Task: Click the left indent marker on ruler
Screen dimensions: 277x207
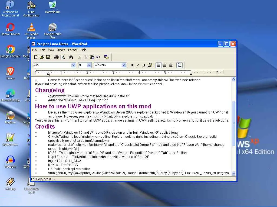Action: (x=48, y=74)
